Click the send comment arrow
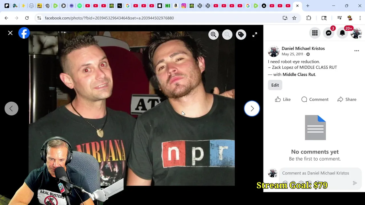Image resolution: width=365 pixels, height=205 pixels. click(x=355, y=183)
